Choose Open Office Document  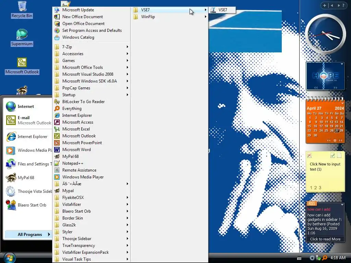92,24
